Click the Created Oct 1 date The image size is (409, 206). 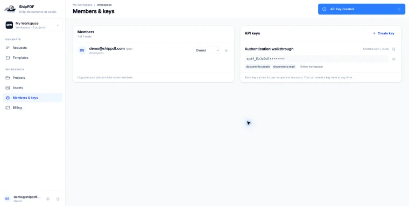376,49
